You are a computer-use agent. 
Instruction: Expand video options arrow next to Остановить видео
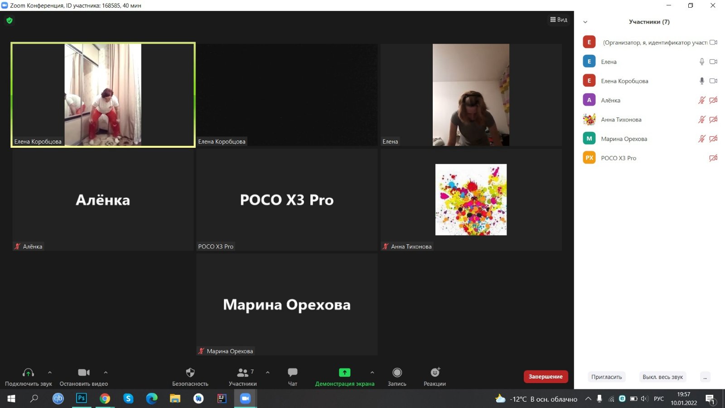[x=106, y=373]
